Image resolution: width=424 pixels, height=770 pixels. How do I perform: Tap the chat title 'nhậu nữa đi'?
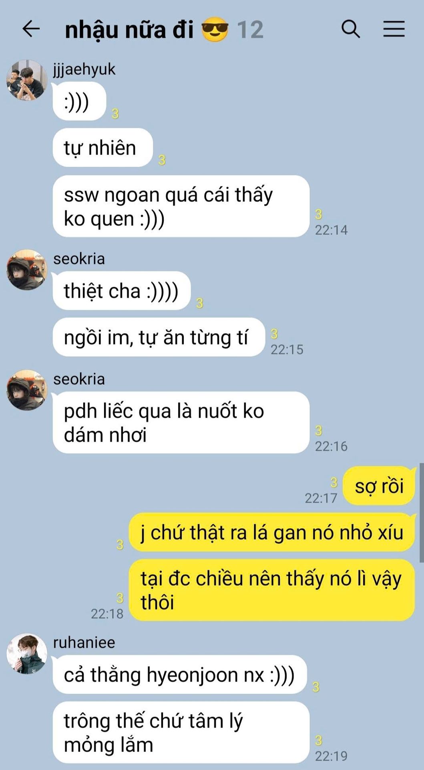pyautogui.click(x=129, y=30)
